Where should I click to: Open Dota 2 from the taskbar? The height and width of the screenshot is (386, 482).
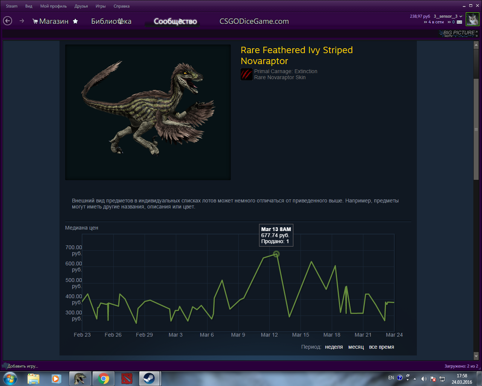(127, 378)
